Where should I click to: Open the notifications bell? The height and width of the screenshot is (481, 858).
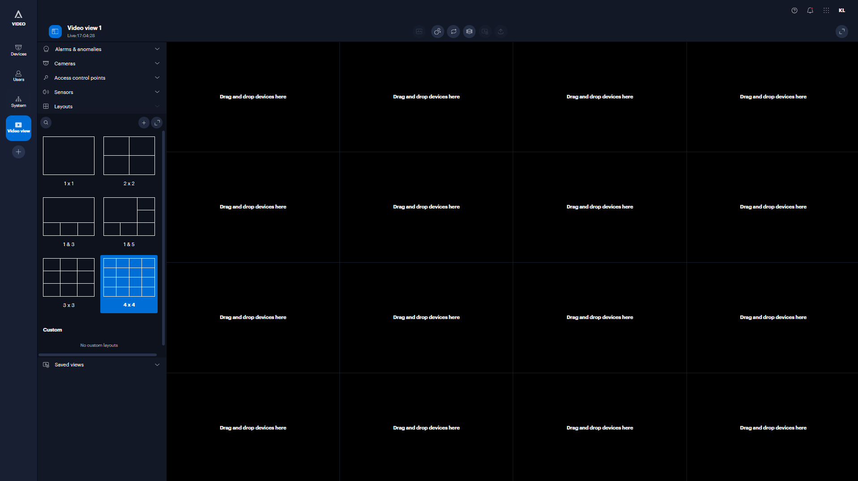(x=810, y=10)
